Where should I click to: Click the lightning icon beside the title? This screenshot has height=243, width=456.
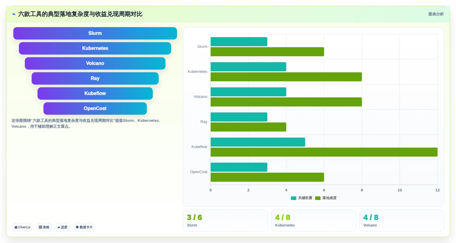(x=14, y=14)
